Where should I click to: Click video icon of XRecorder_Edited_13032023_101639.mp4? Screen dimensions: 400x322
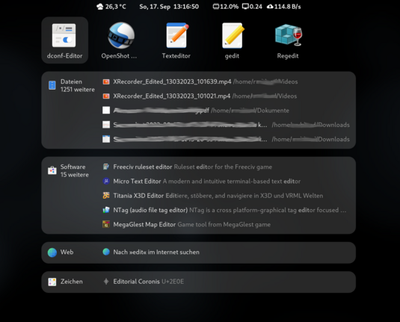point(106,81)
